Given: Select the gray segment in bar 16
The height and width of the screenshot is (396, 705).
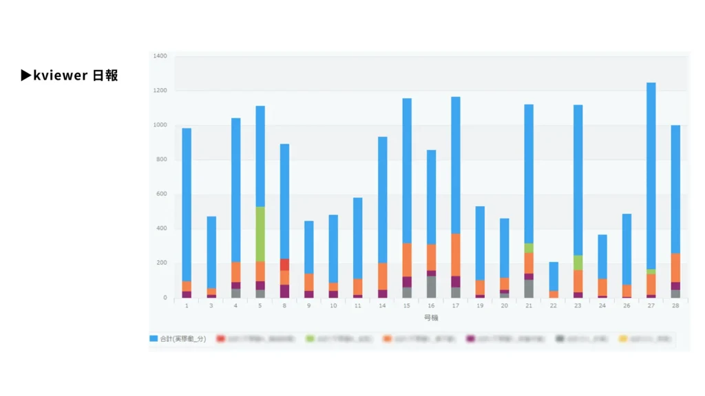Looking at the screenshot, I should click(x=431, y=287).
